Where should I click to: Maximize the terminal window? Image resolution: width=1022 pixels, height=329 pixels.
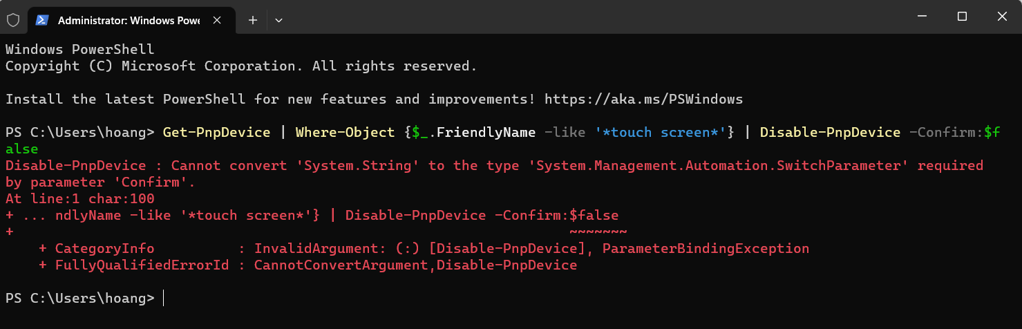tap(962, 17)
